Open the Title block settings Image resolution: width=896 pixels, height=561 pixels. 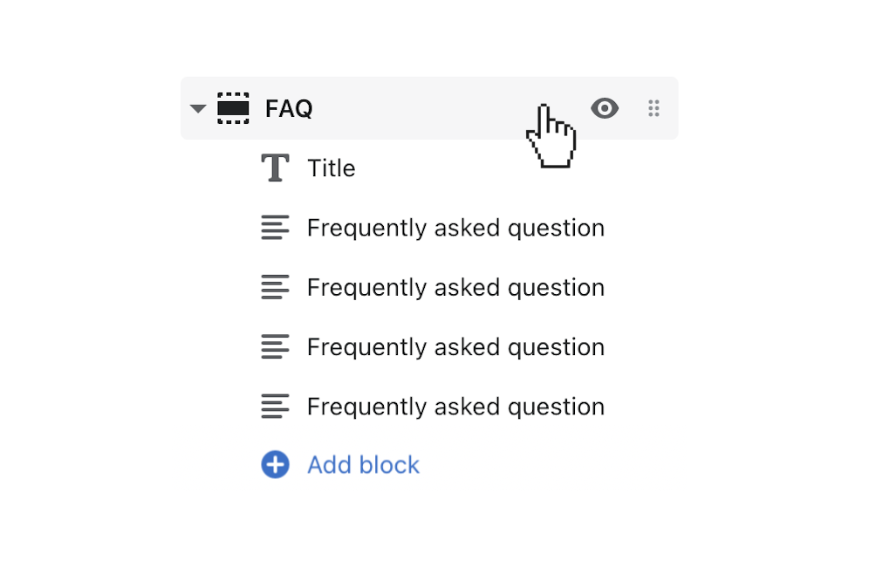[x=331, y=168]
